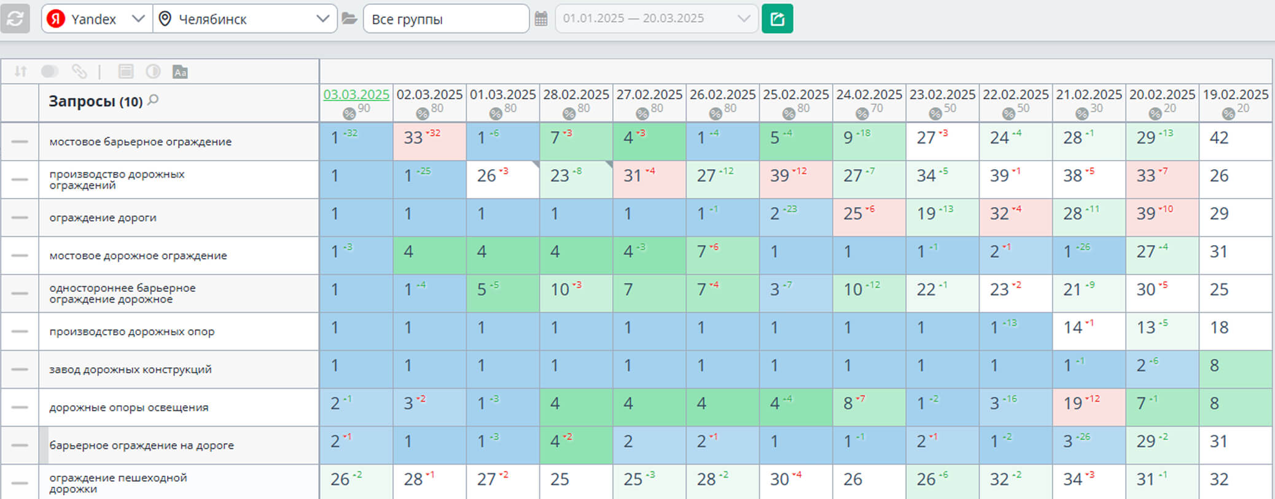This screenshot has height=499, width=1275.
Task: Click the dash handle of дорожные опоры освещения row
Action: click(x=20, y=408)
